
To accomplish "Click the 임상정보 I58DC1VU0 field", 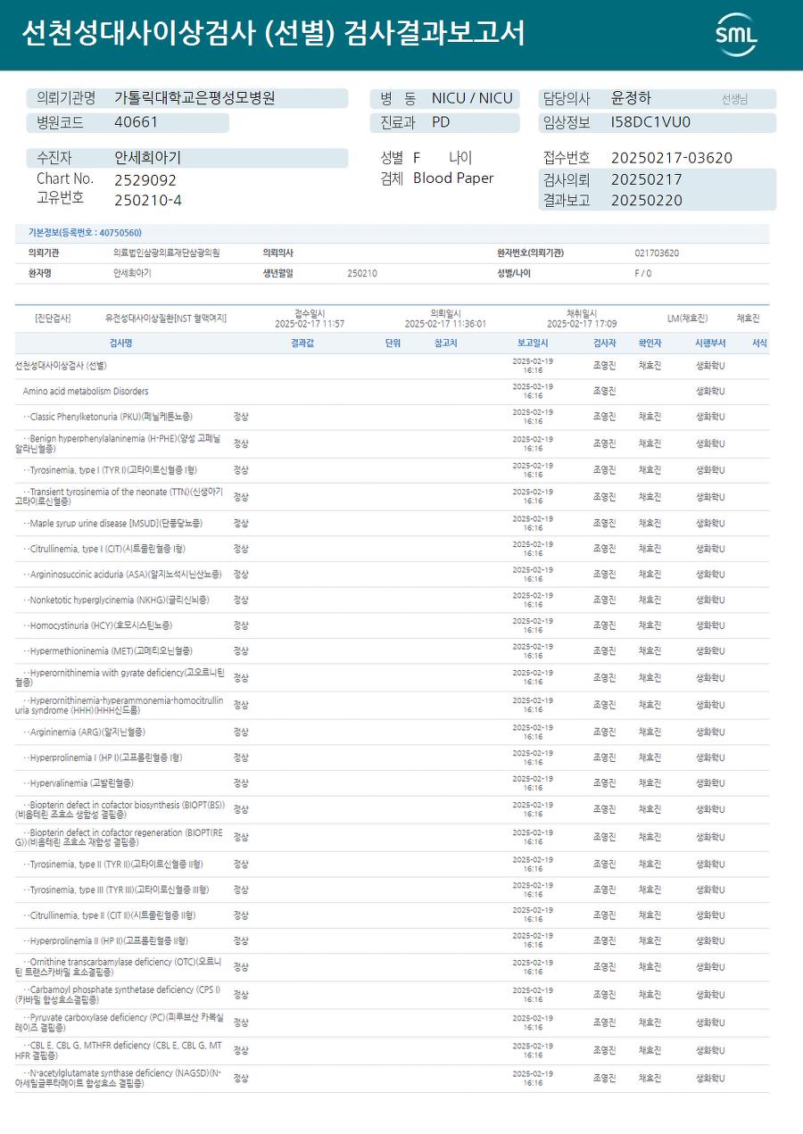I will (x=657, y=123).
